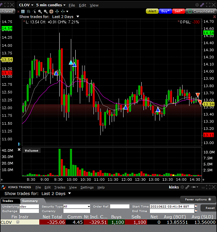Click the Currency input field

(x=77, y=211)
